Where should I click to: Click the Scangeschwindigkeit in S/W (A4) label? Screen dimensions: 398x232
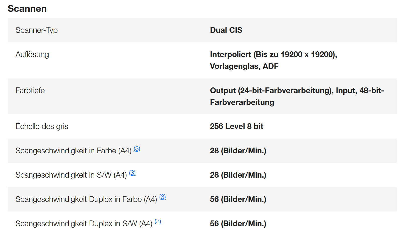pyautogui.click(x=71, y=175)
